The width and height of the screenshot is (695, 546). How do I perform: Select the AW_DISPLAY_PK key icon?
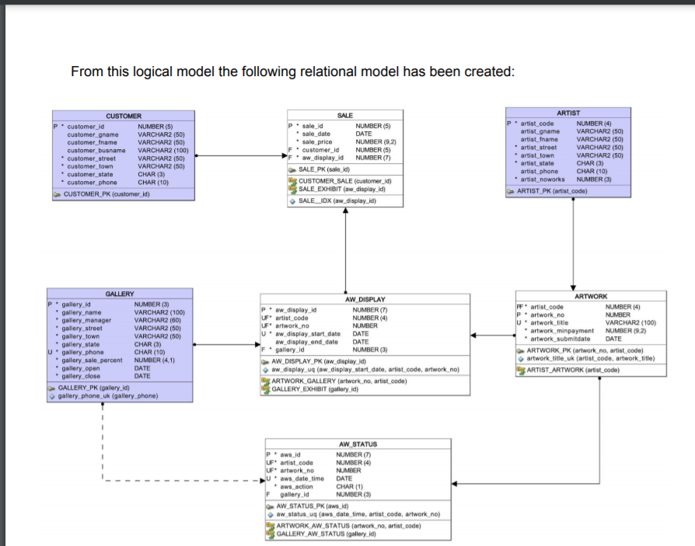(x=266, y=360)
